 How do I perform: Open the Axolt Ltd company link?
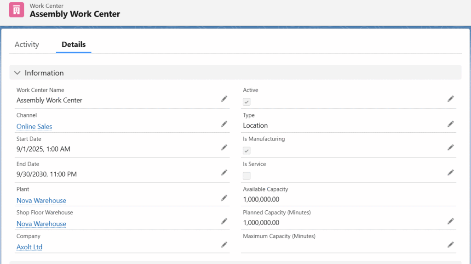[x=29, y=247]
